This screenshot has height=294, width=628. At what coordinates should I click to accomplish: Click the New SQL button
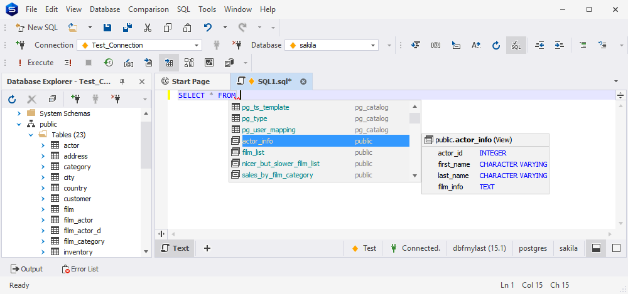(x=36, y=28)
